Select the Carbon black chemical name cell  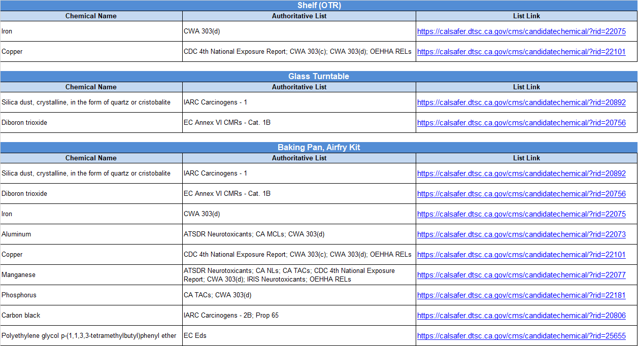click(x=91, y=316)
